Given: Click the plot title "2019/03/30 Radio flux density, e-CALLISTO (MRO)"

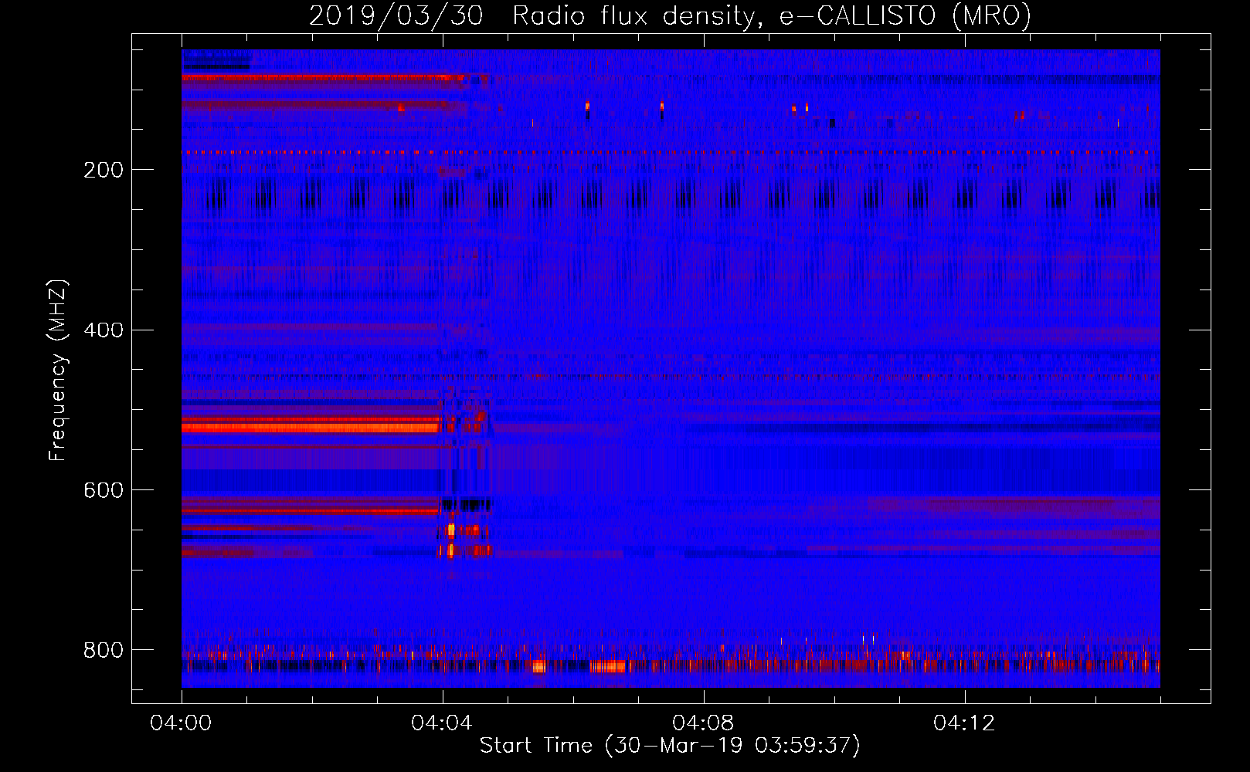Looking at the screenshot, I should pos(670,15).
